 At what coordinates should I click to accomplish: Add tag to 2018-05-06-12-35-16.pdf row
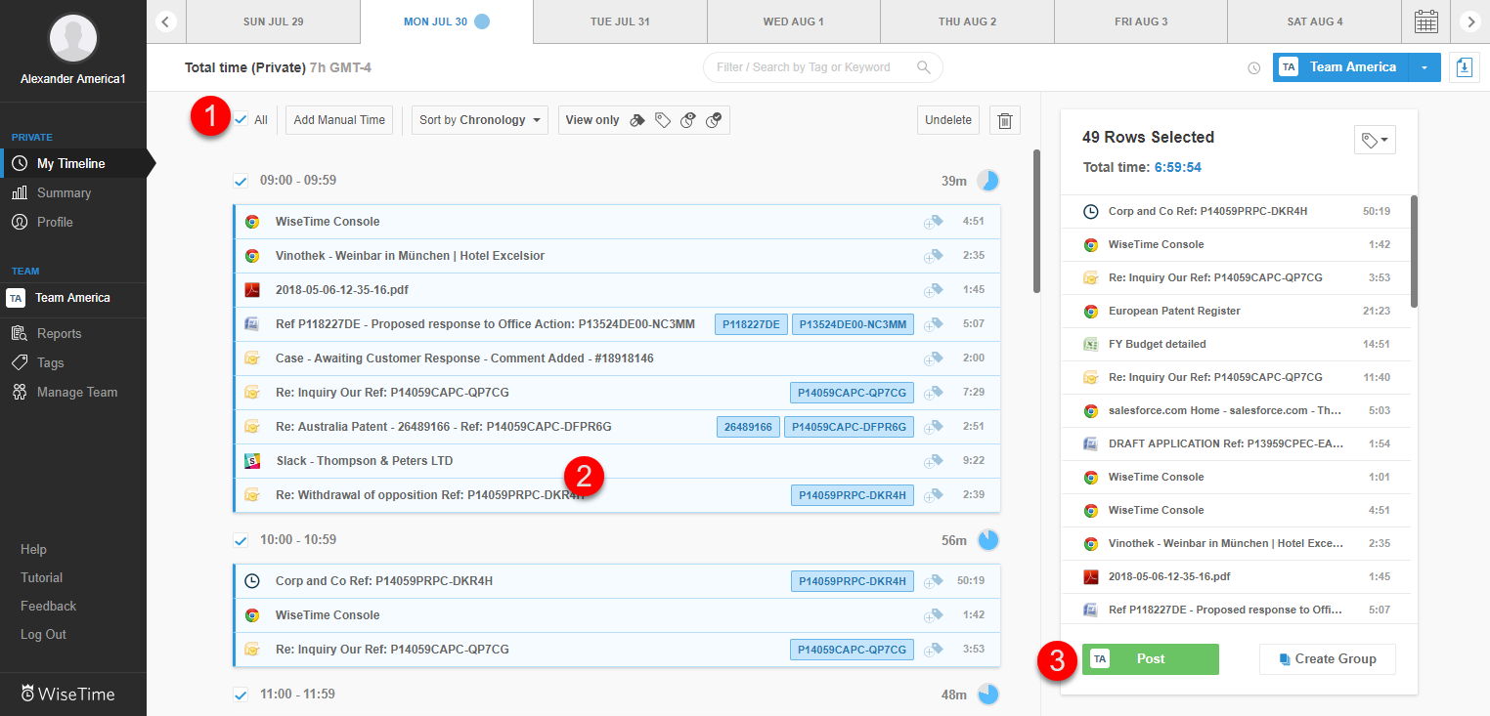pyautogui.click(x=933, y=290)
